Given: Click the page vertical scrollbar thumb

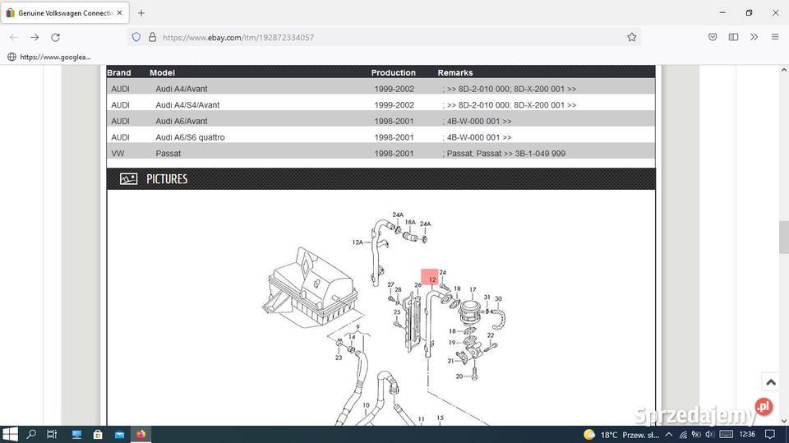Looking at the screenshot, I should coord(783,237).
